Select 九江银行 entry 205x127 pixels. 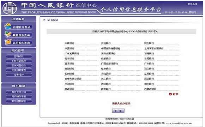point(106,79)
